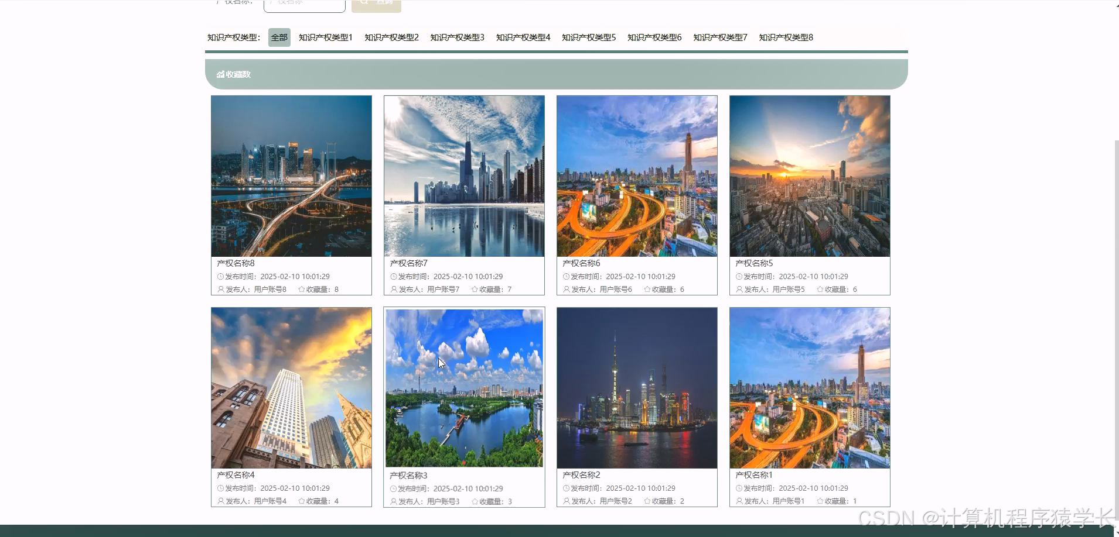Filter by 知识产权类型3
The width and height of the screenshot is (1119, 537).
click(457, 37)
